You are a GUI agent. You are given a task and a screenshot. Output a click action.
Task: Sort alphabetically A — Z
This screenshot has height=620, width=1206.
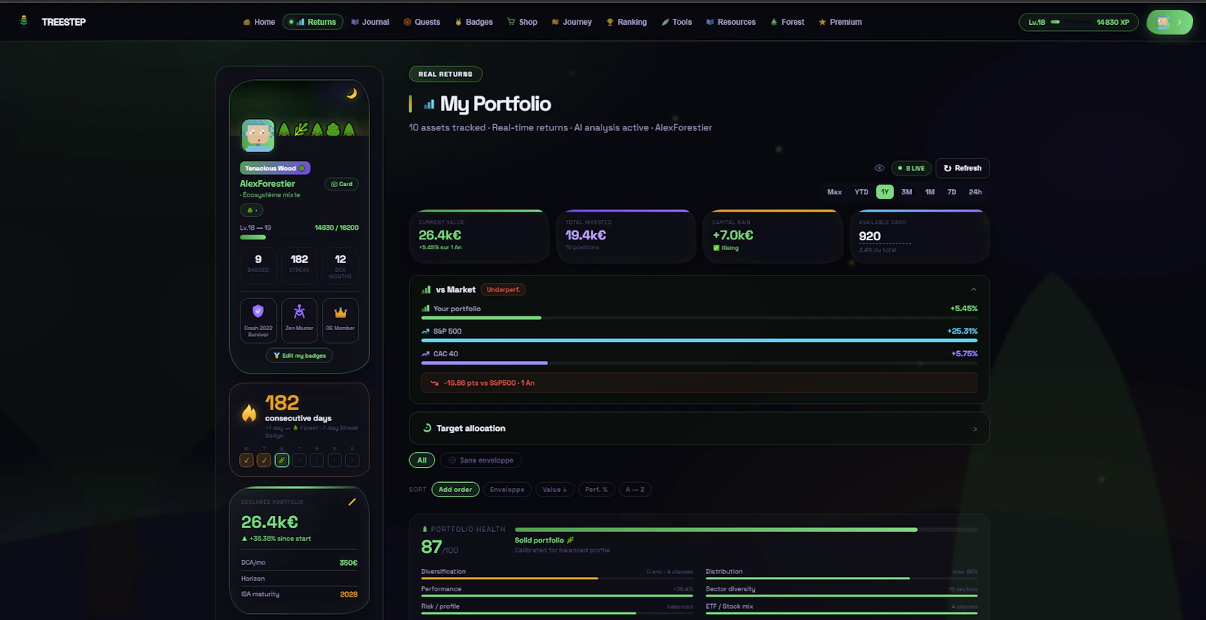[x=635, y=490]
